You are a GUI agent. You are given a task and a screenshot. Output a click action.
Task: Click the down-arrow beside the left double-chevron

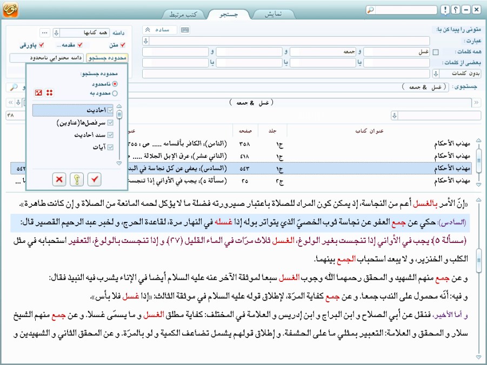(x=18, y=102)
